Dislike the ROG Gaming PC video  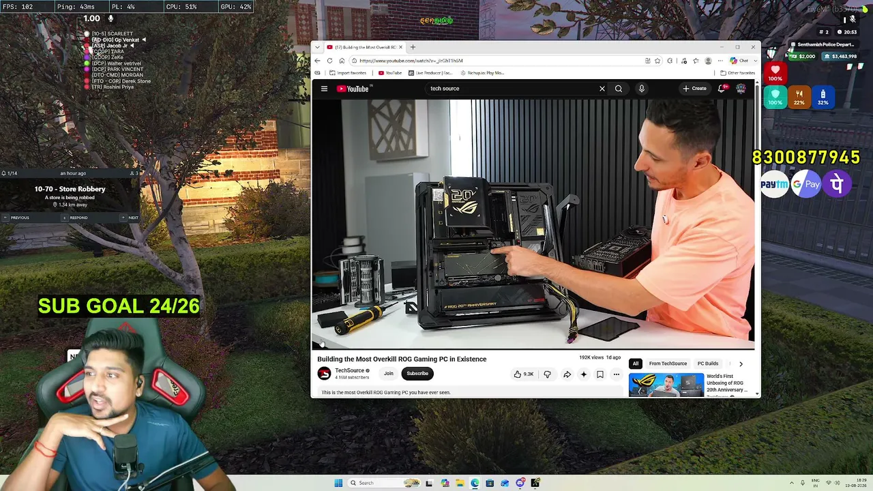click(x=547, y=374)
